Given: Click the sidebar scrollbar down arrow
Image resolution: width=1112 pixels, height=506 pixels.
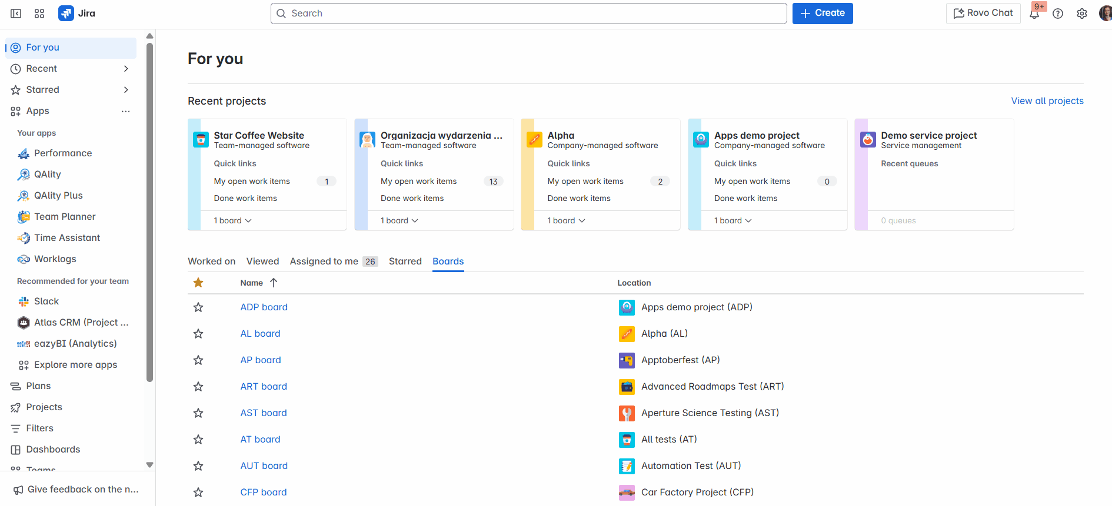Looking at the screenshot, I should point(150,464).
